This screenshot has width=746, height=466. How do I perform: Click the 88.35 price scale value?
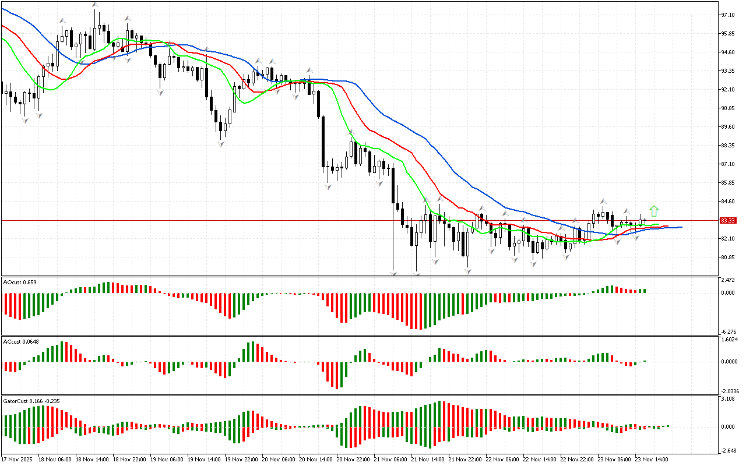coord(729,146)
